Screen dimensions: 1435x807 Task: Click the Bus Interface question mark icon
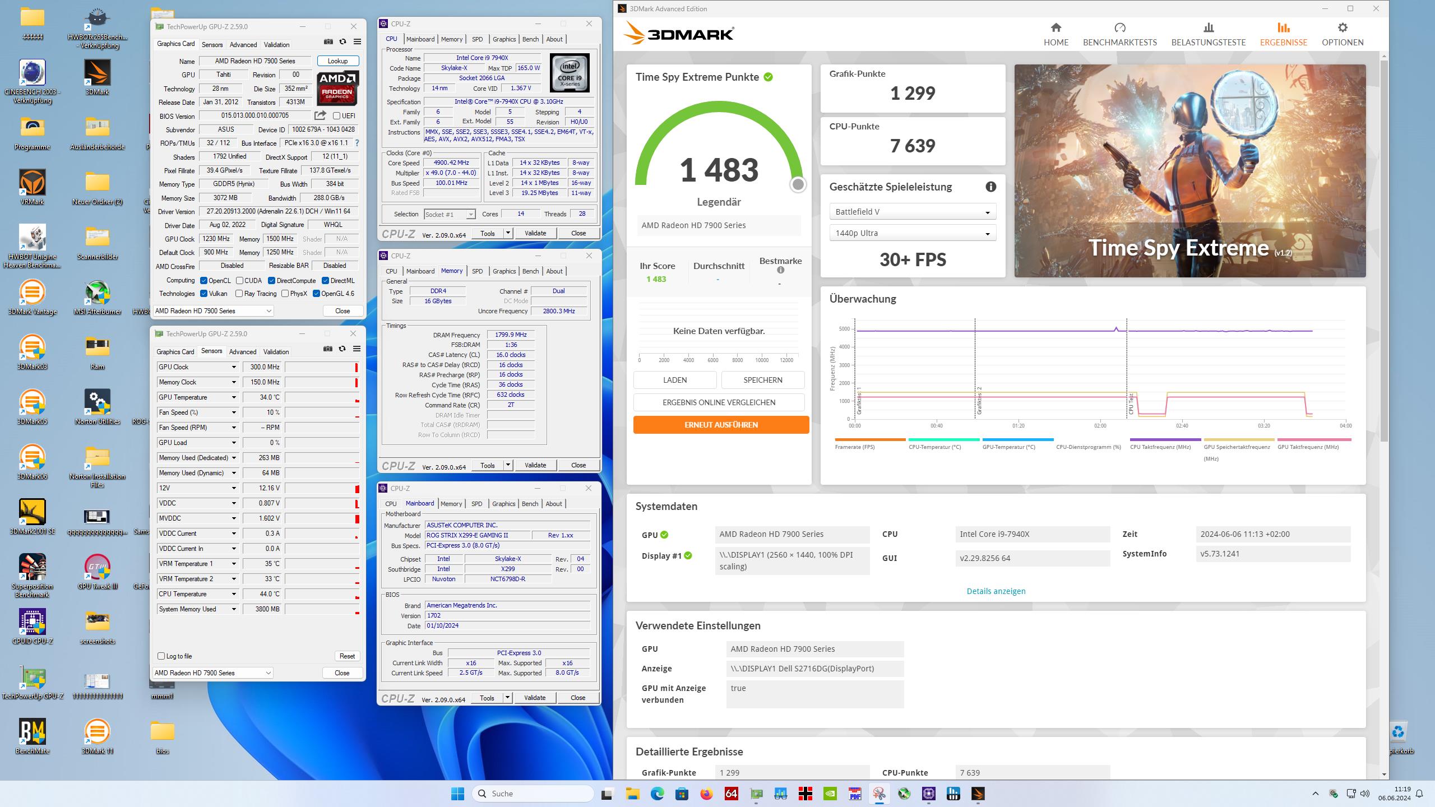pyautogui.click(x=357, y=143)
